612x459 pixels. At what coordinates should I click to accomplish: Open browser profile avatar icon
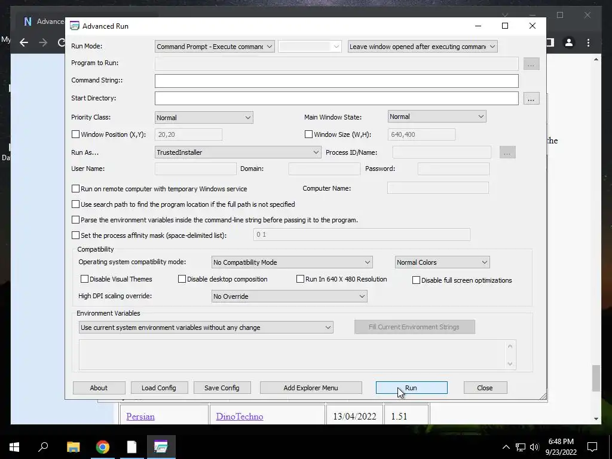569,42
